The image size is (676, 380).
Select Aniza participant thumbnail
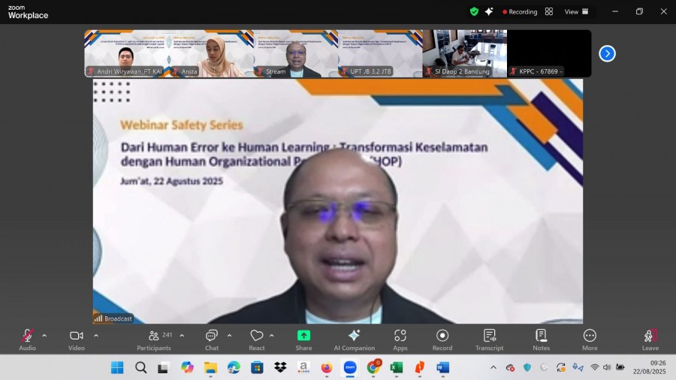click(211, 53)
